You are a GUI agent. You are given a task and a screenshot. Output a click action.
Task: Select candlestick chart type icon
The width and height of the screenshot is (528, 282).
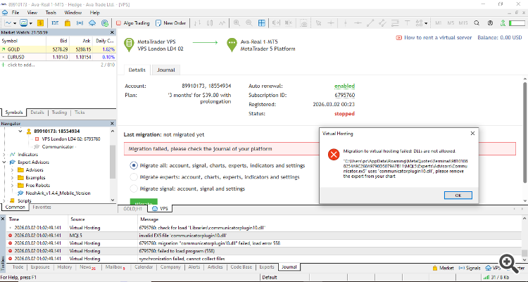[x=210, y=23]
